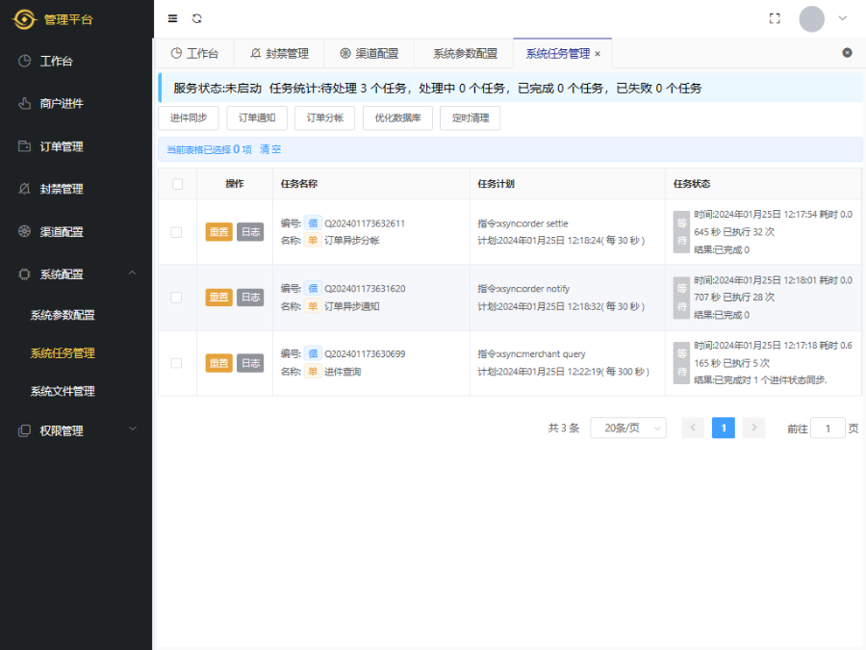The image size is (866, 650).
Task: Click the 指令:xsync:merchant query text
Action: [x=532, y=354]
